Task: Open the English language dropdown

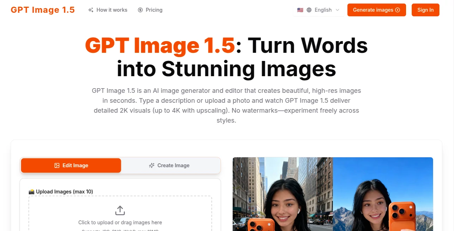Action: pos(323,10)
